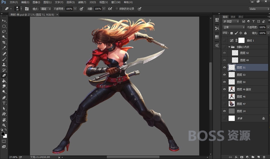Change screen mode icon
Viewport: 270px width, 159px height.
point(4,147)
